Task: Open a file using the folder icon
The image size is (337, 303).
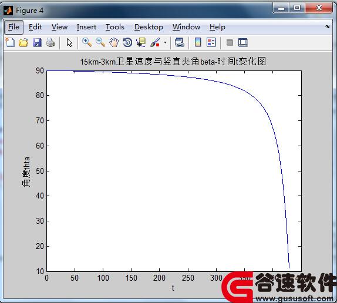Action: pyautogui.click(x=23, y=42)
